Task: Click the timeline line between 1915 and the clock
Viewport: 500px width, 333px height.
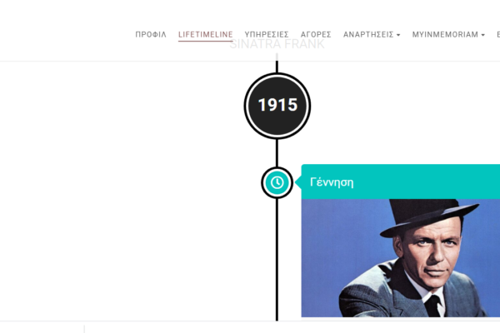Action: coord(277,152)
